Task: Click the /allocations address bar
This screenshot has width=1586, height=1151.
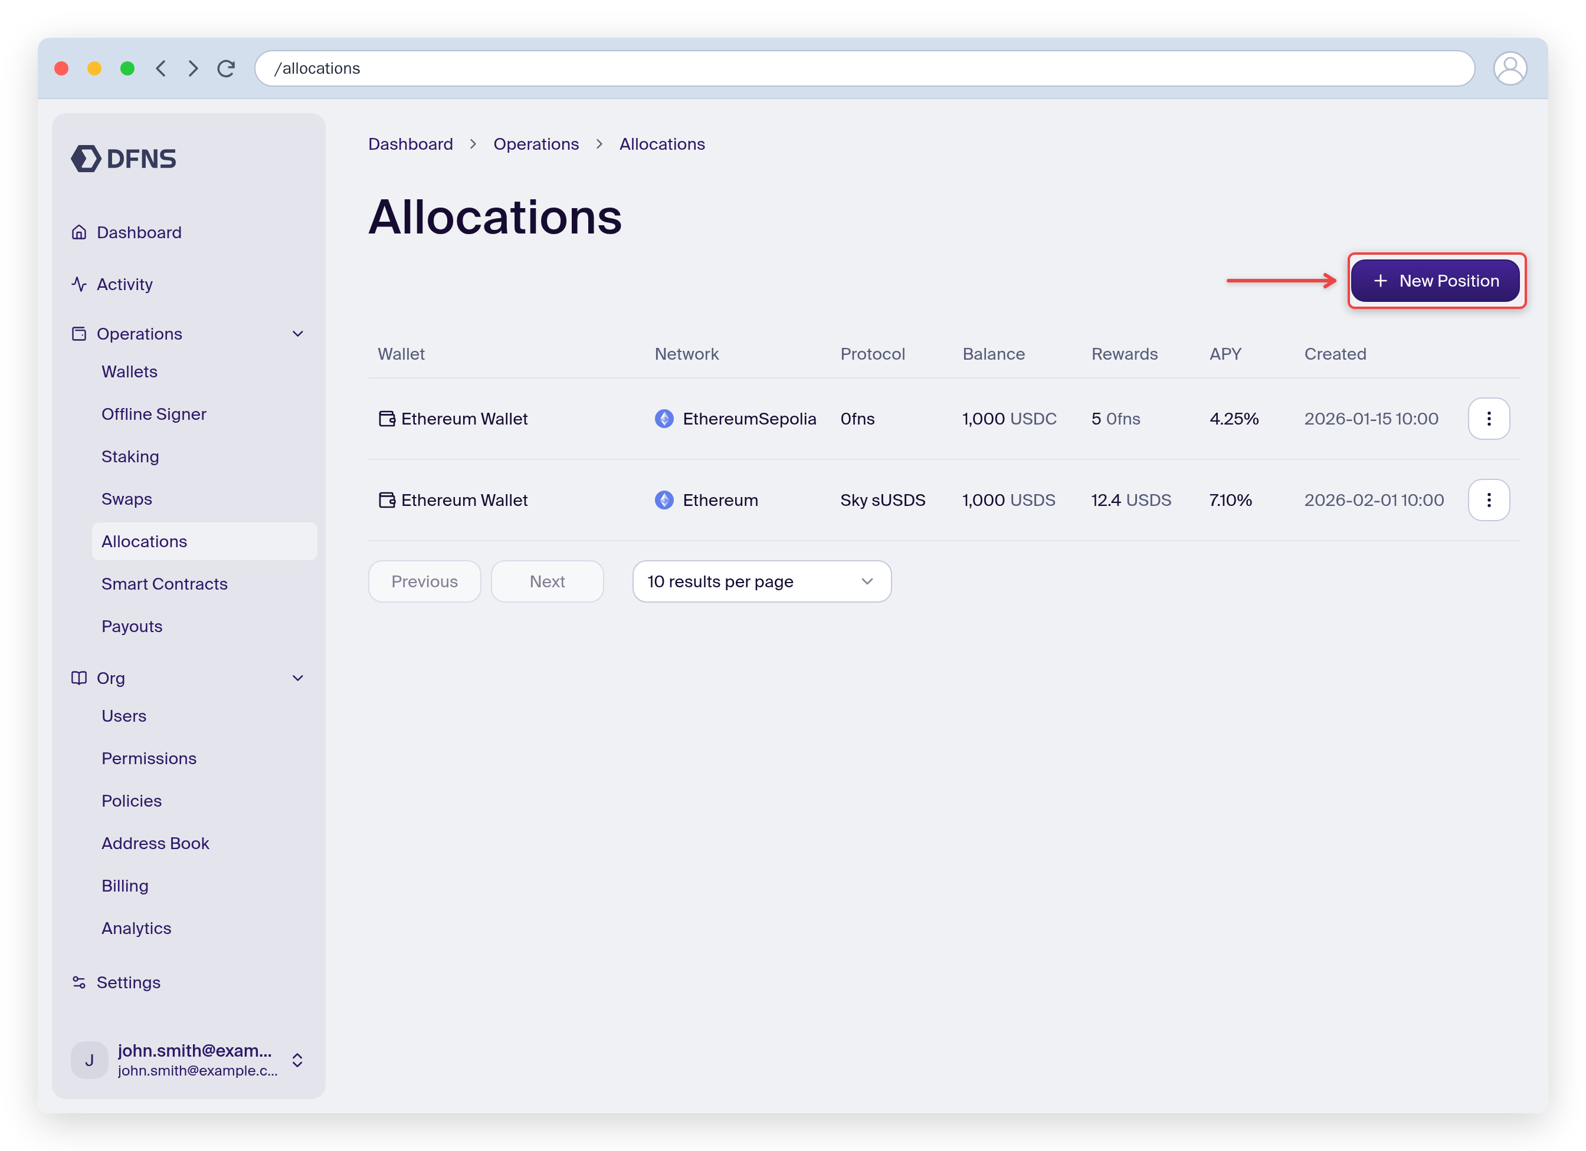Action: point(864,68)
